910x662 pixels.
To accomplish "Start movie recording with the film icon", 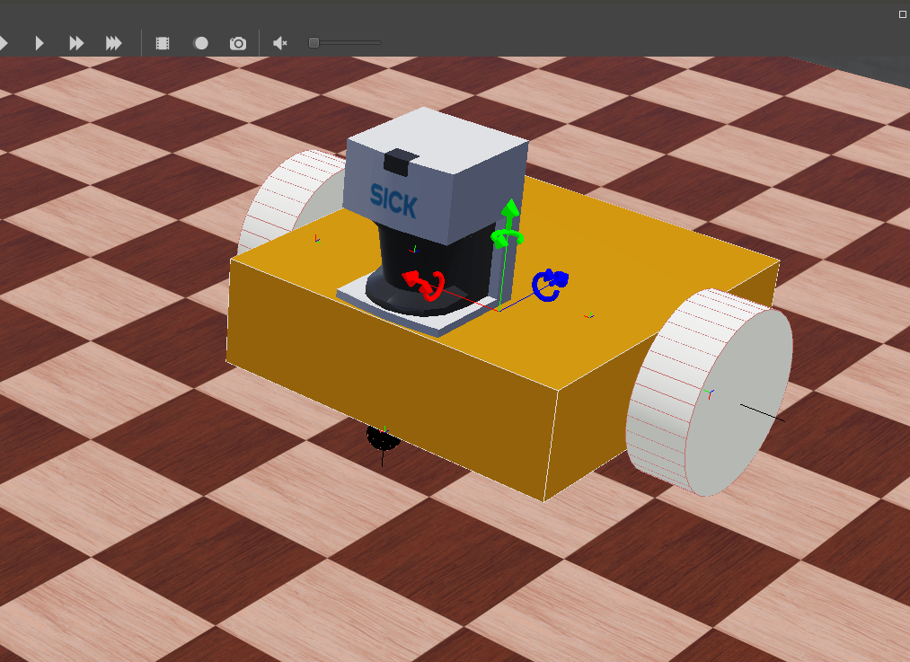I will click(x=163, y=42).
